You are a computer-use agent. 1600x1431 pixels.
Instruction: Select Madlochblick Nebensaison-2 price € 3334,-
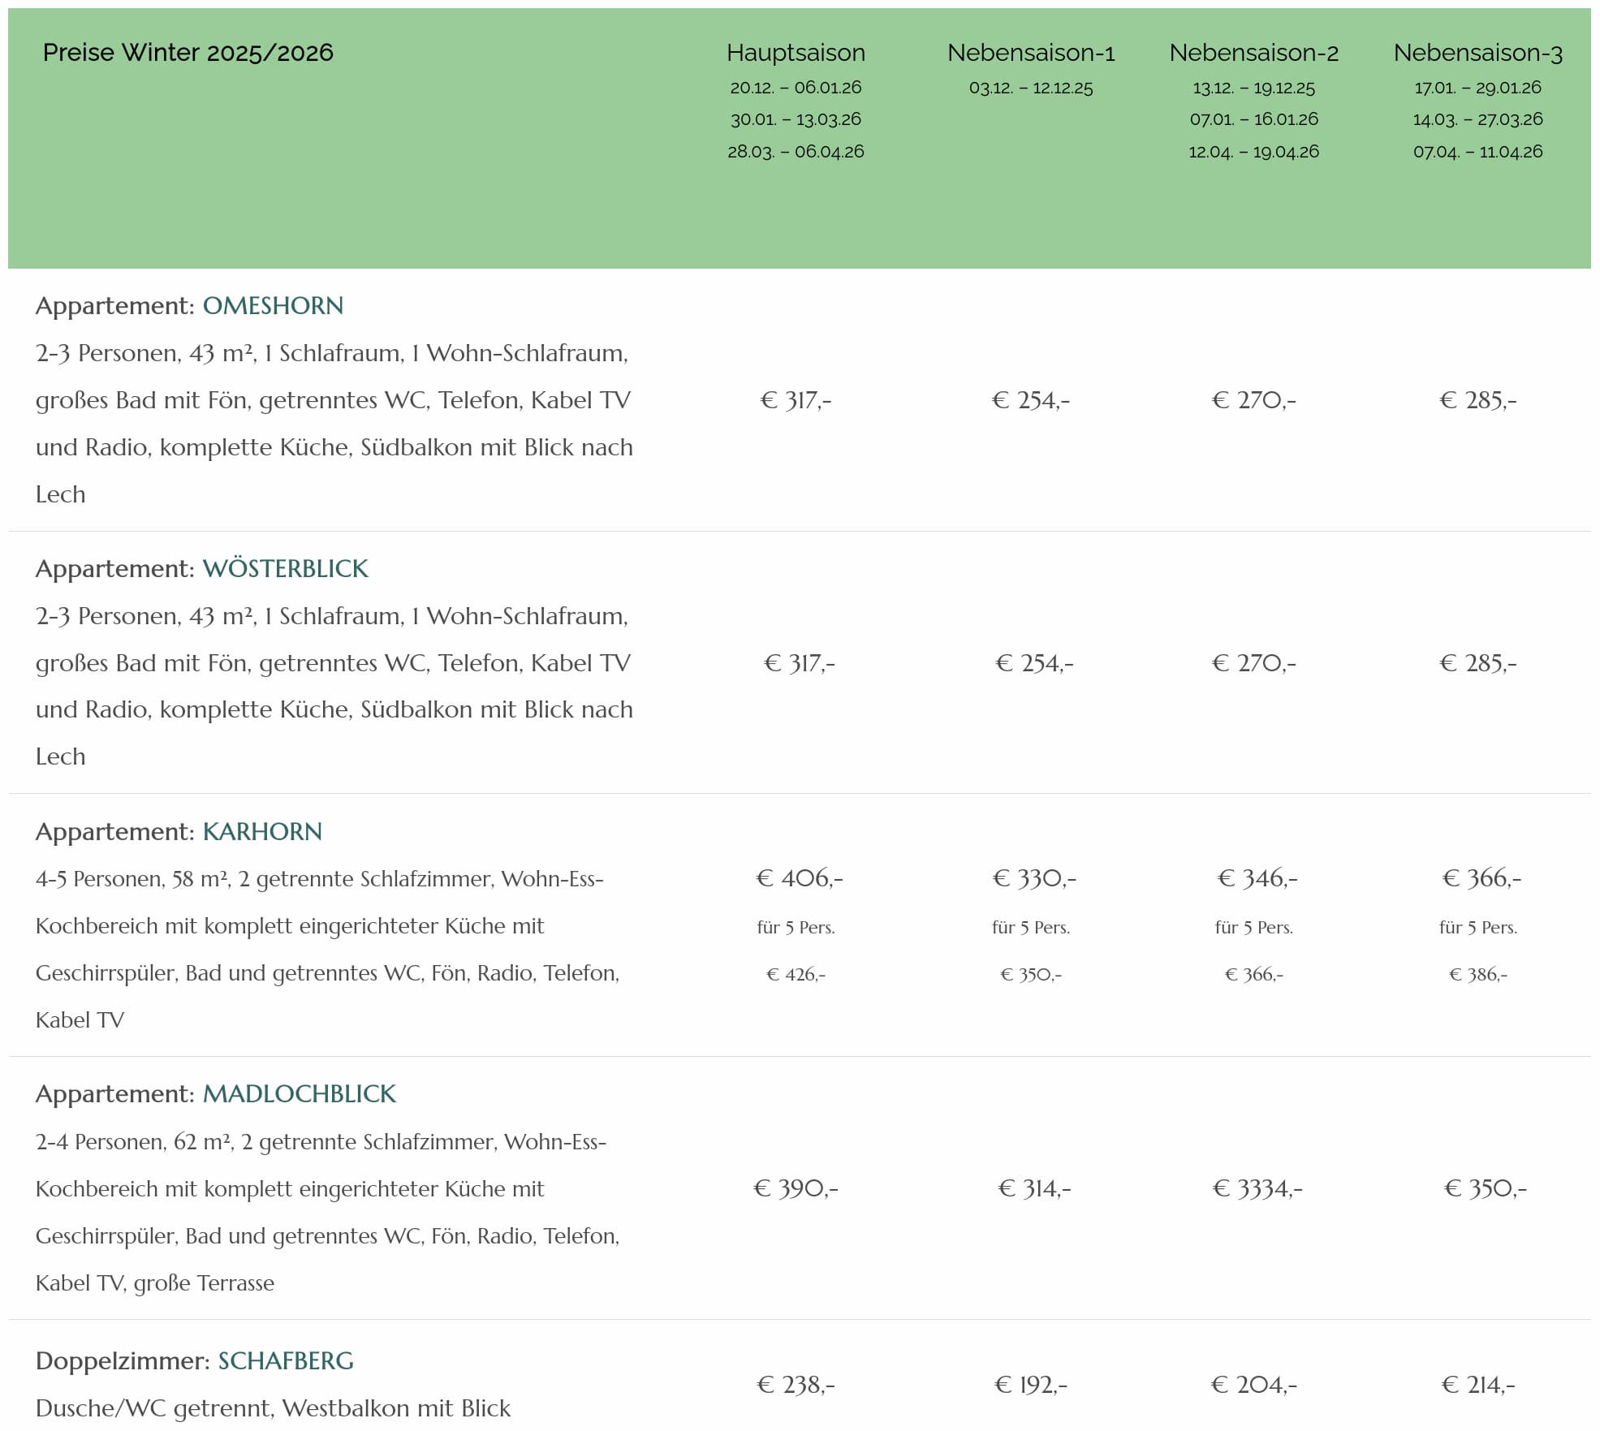click(x=1257, y=1189)
